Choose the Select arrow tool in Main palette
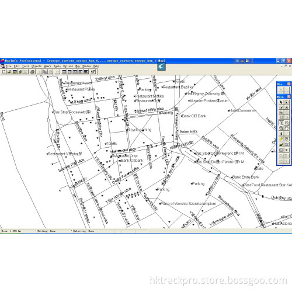 tap(281, 102)
